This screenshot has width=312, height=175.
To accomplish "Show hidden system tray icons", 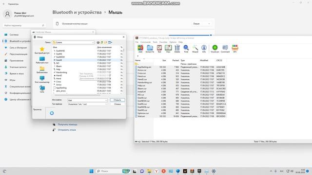I will 271,171.
